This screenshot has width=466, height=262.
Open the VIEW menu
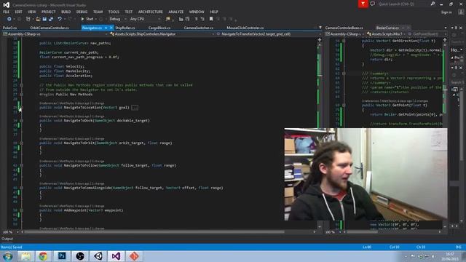pyautogui.click(x=32, y=12)
